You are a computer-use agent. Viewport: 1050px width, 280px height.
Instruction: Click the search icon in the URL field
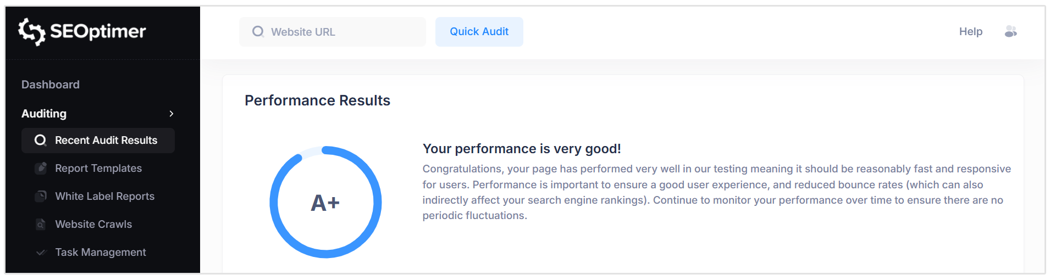point(258,32)
